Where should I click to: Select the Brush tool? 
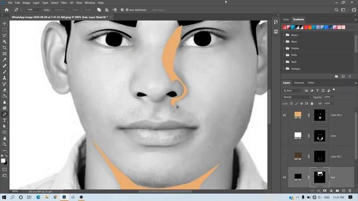[4, 72]
